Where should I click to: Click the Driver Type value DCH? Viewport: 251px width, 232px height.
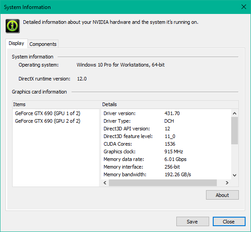click(169, 121)
